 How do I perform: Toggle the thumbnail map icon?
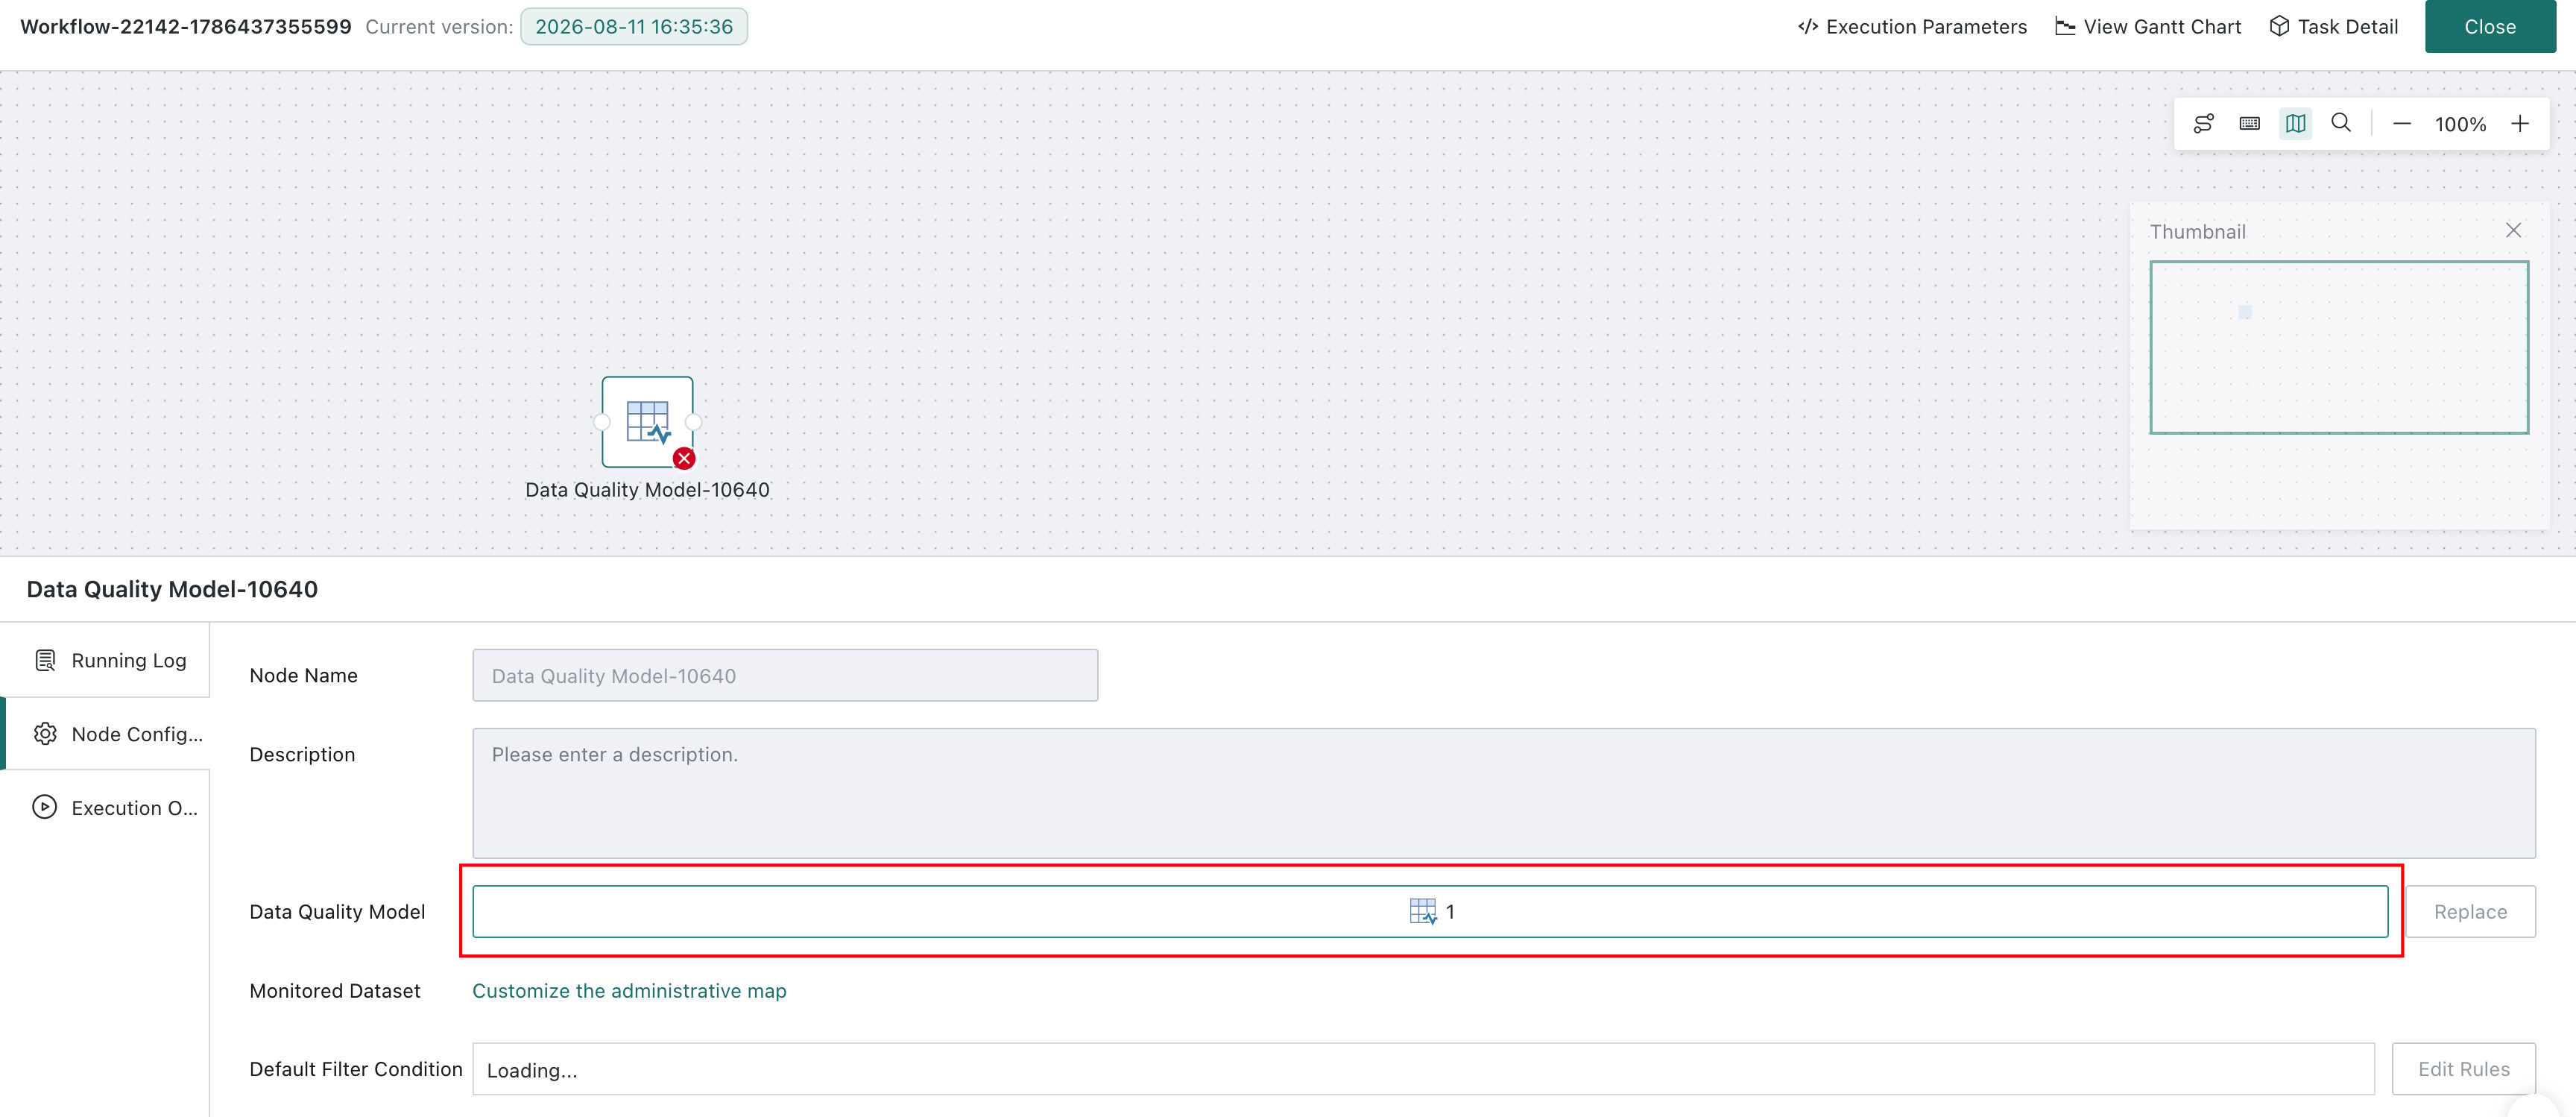2296,123
